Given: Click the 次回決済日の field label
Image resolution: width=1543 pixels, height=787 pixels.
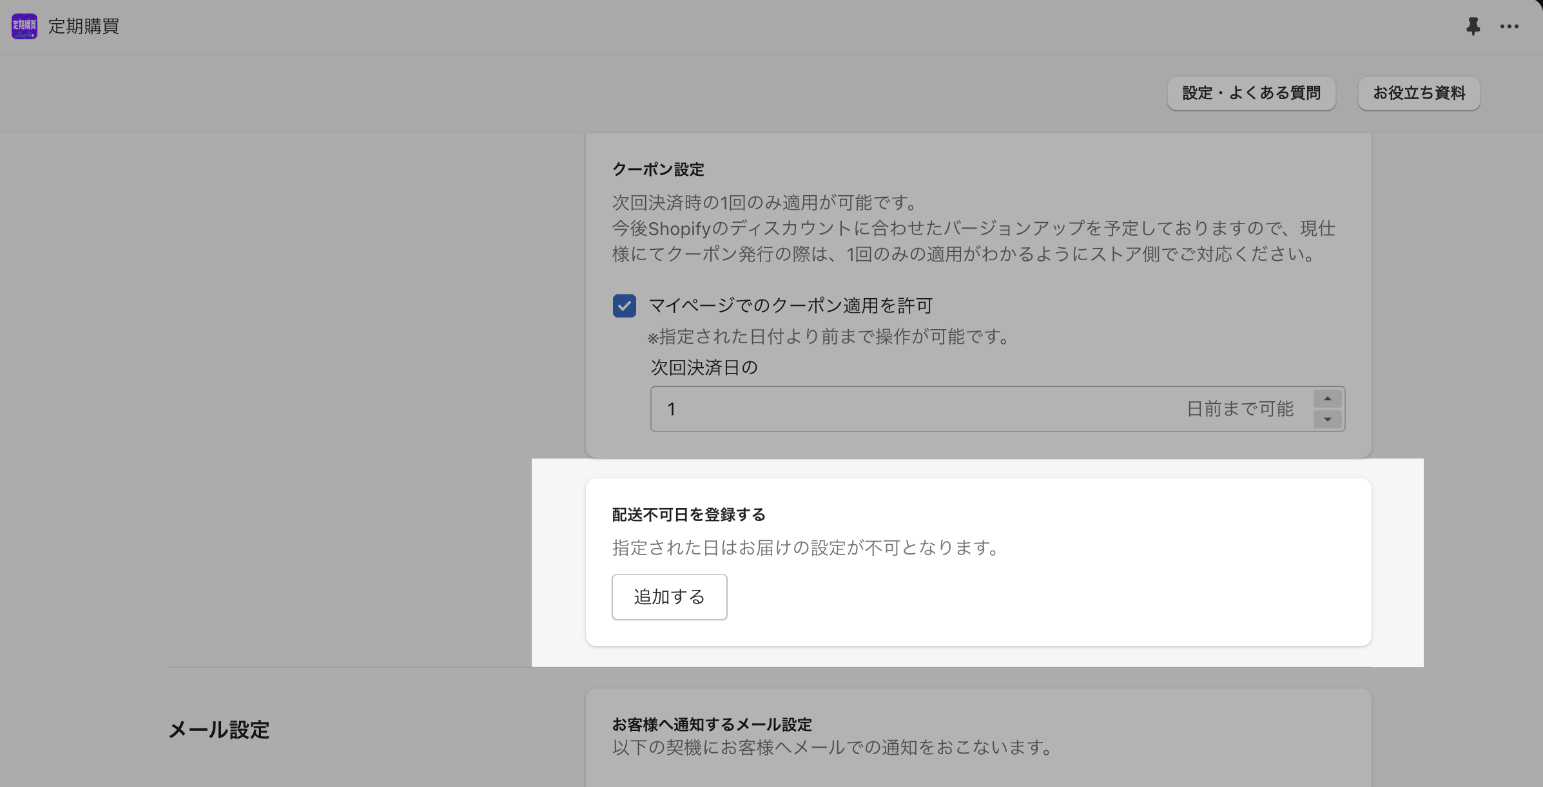Looking at the screenshot, I should [x=704, y=368].
